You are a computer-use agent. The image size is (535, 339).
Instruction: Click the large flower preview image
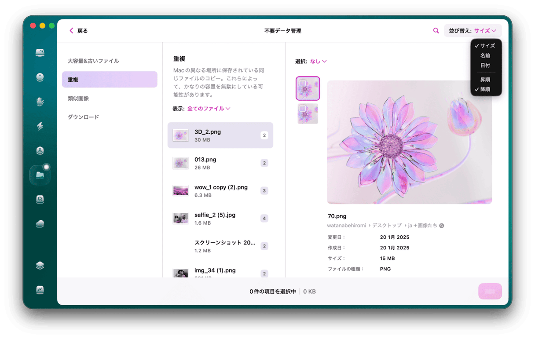pyautogui.click(x=410, y=142)
